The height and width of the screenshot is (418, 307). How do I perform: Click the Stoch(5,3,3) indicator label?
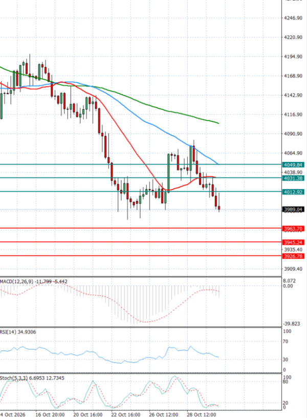pyautogui.click(x=14, y=378)
